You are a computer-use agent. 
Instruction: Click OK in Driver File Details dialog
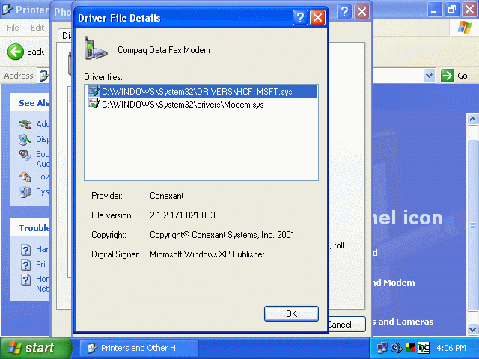[x=291, y=313]
